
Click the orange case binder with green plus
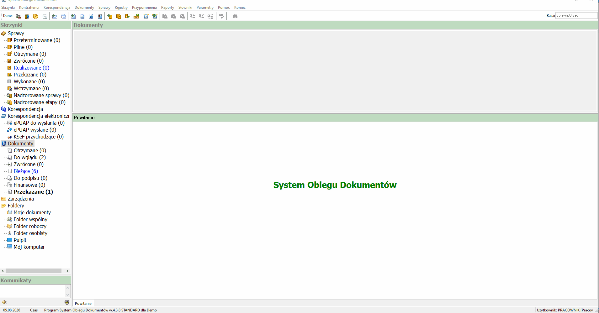(110, 16)
